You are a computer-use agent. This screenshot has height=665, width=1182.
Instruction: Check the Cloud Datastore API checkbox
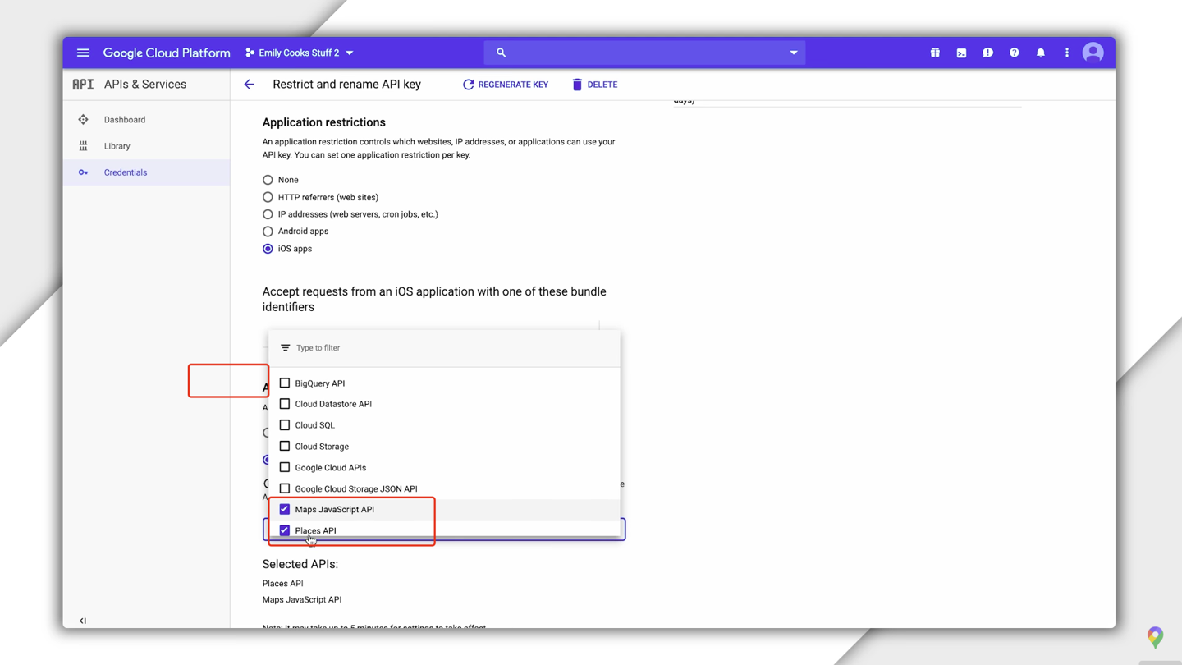pyautogui.click(x=285, y=404)
